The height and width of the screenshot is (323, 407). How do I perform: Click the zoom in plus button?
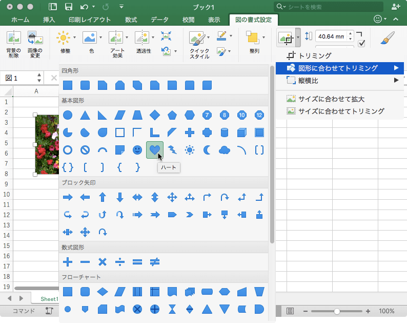[x=368, y=311]
